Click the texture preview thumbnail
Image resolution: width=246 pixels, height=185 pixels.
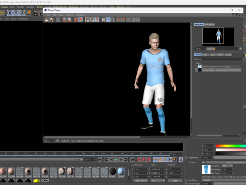pyautogui.click(x=206, y=170)
